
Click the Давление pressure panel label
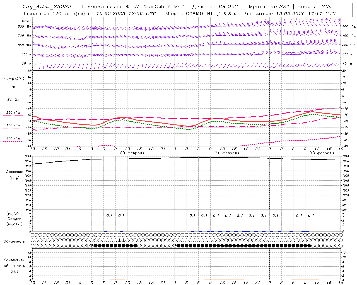click(x=15, y=172)
